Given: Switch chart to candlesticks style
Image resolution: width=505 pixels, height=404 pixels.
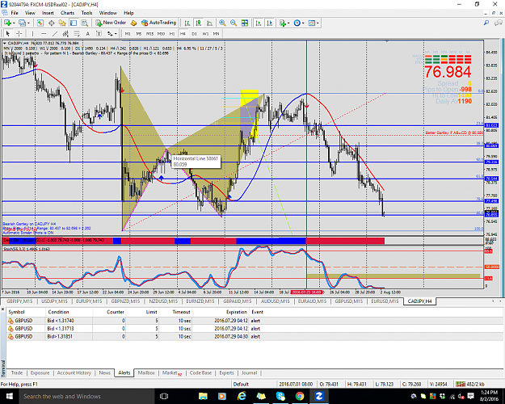Looking at the screenshot, I should [x=199, y=23].
